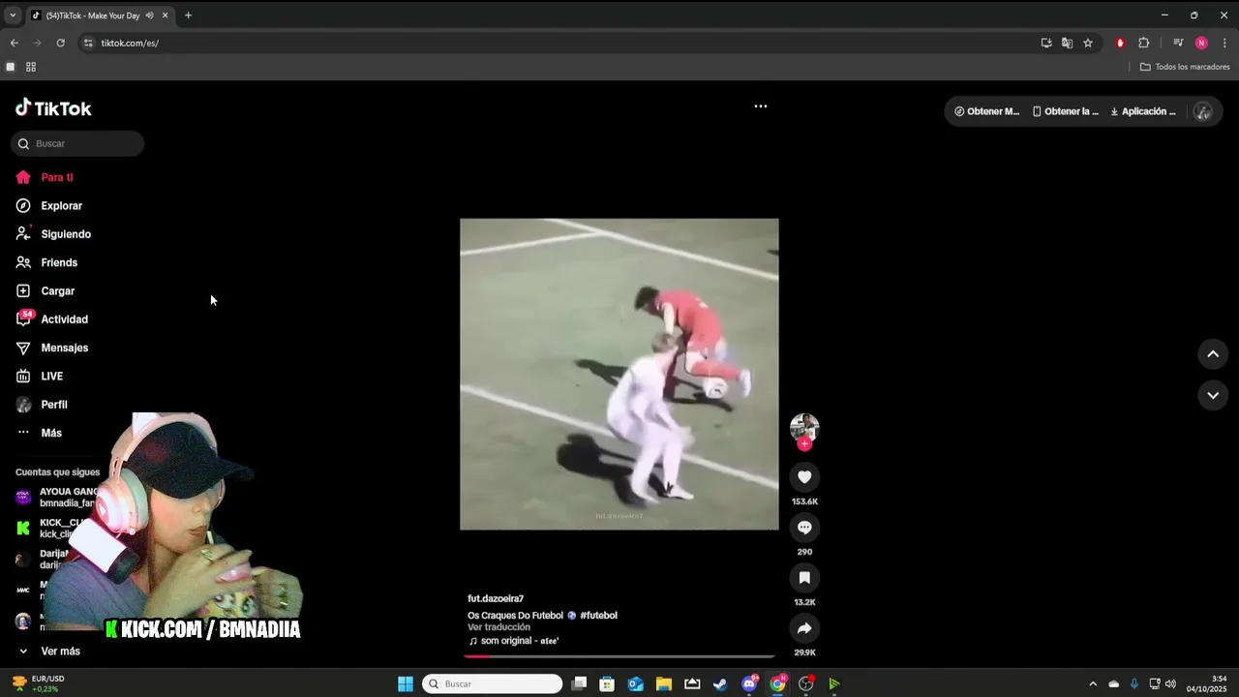Screen dimensions: 1239x697
Task: Go back in browser history
Action: [x=14, y=43]
